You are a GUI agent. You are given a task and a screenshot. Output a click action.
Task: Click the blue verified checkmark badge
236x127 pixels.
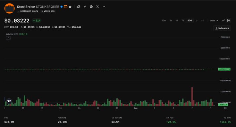(x=61, y=7)
